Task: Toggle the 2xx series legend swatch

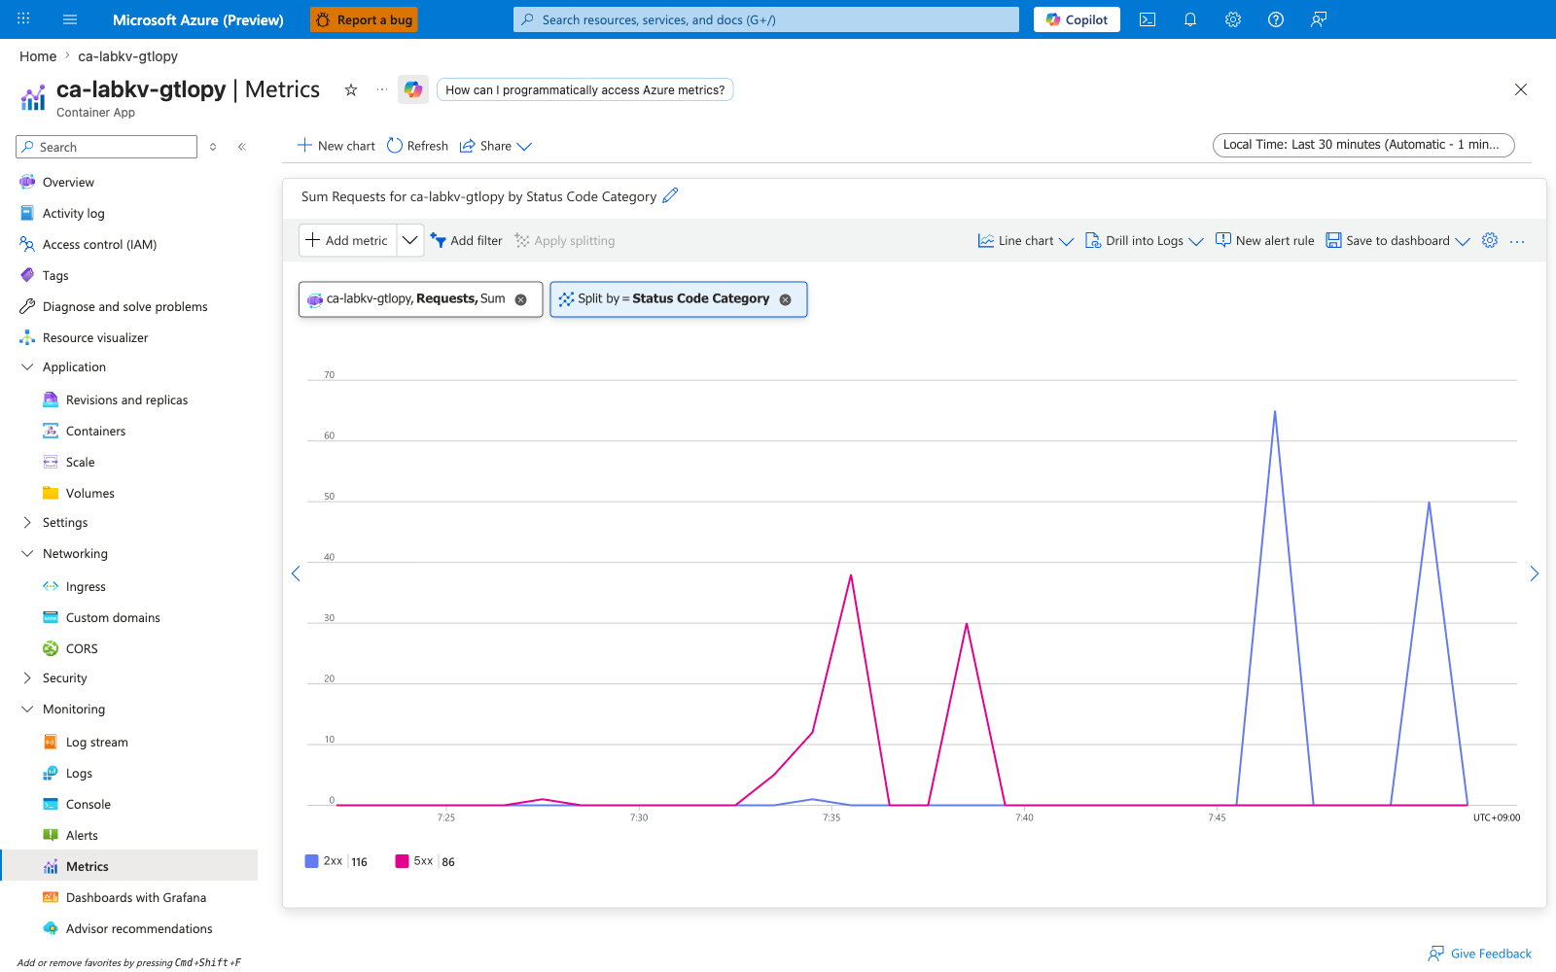Action: (x=311, y=861)
